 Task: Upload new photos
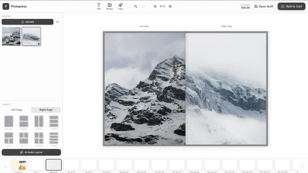click(x=27, y=22)
